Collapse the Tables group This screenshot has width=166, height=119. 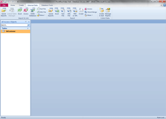[x=28, y=28]
